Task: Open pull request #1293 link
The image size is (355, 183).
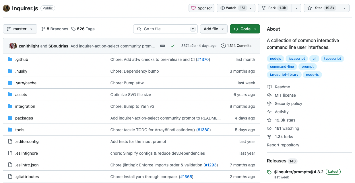Action: pos(211,165)
